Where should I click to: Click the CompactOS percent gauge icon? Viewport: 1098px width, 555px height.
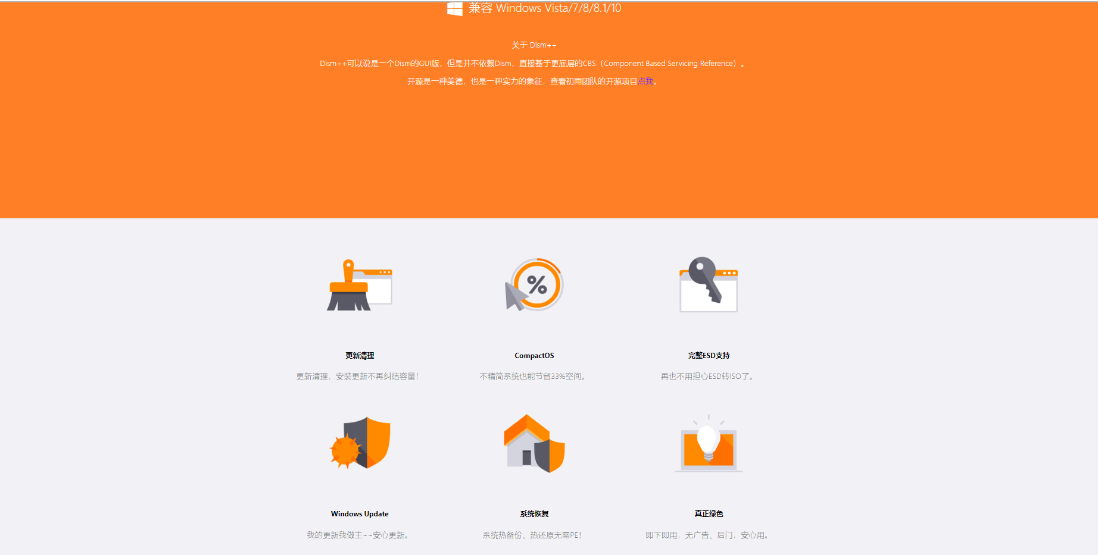point(534,285)
